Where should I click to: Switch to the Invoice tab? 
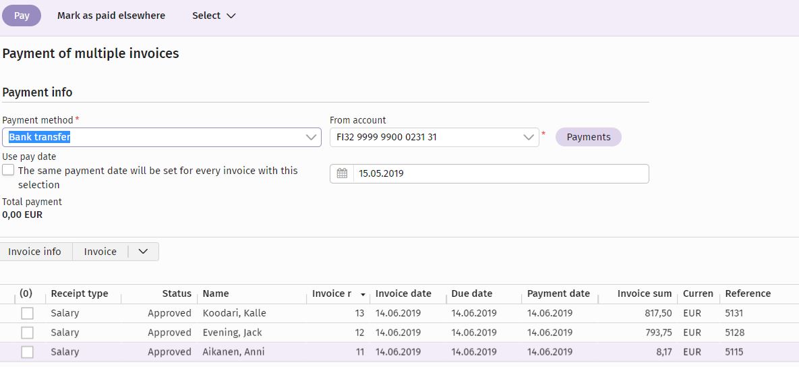coord(100,252)
